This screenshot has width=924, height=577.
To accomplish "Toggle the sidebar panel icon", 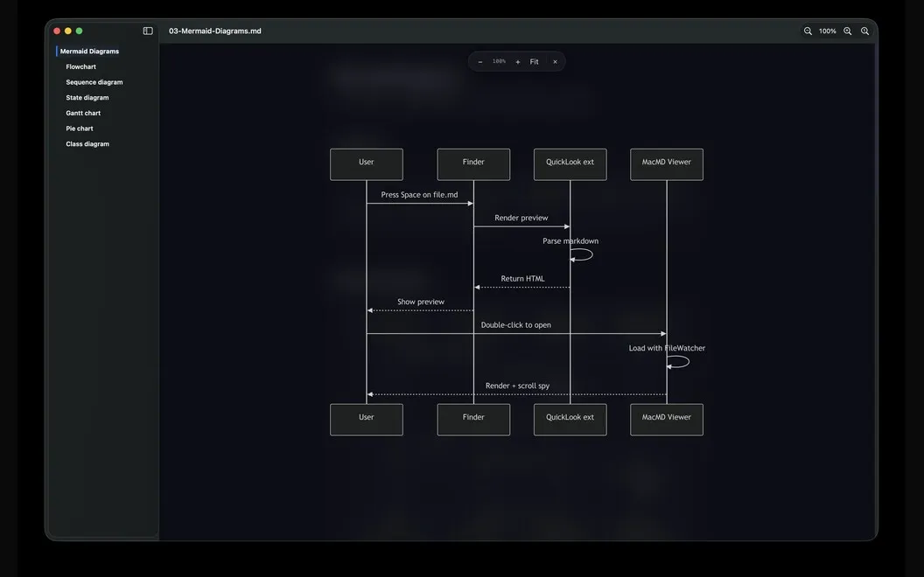I will 148,31.
